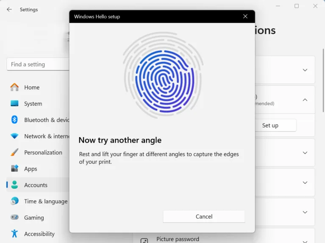Expand the first sign-in option chevron
325x243 pixels.
click(305, 70)
